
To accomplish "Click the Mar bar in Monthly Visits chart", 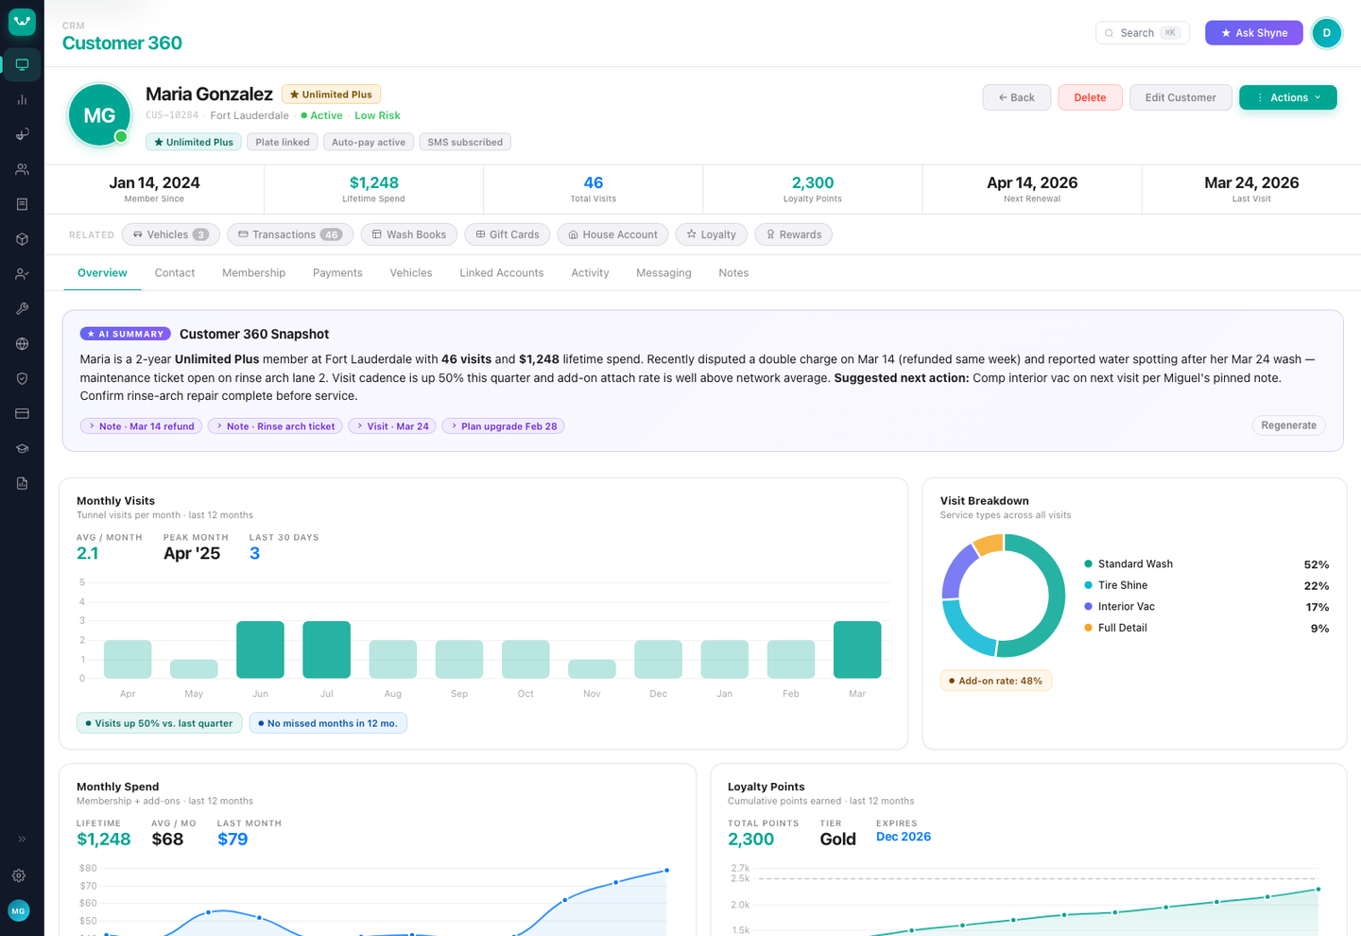I will pyautogui.click(x=857, y=650).
